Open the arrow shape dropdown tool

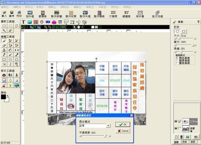(78, 22)
